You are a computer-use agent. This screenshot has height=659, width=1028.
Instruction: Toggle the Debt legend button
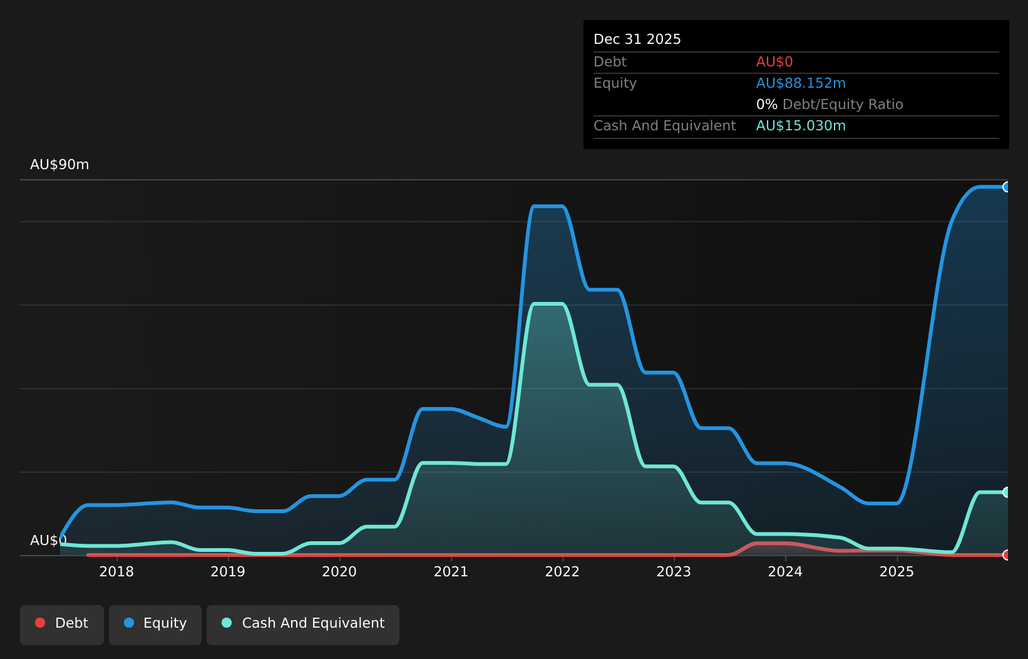[x=62, y=625]
